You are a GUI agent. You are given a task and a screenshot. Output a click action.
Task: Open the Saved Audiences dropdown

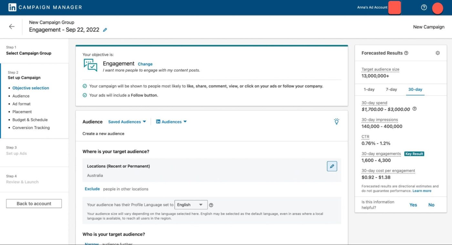pyautogui.click(x=127, y=122)
